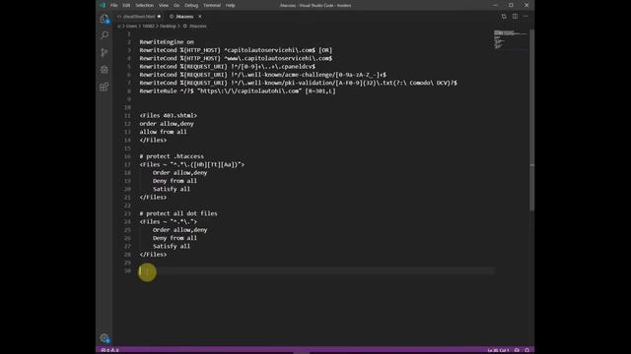Open the Debug menu
Screen dimensions: 631x354
(191, 5)
